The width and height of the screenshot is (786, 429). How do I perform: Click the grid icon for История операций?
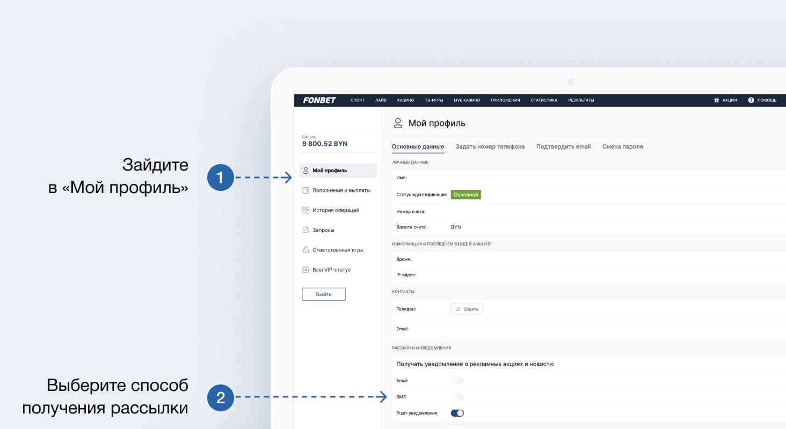[306, 210]
